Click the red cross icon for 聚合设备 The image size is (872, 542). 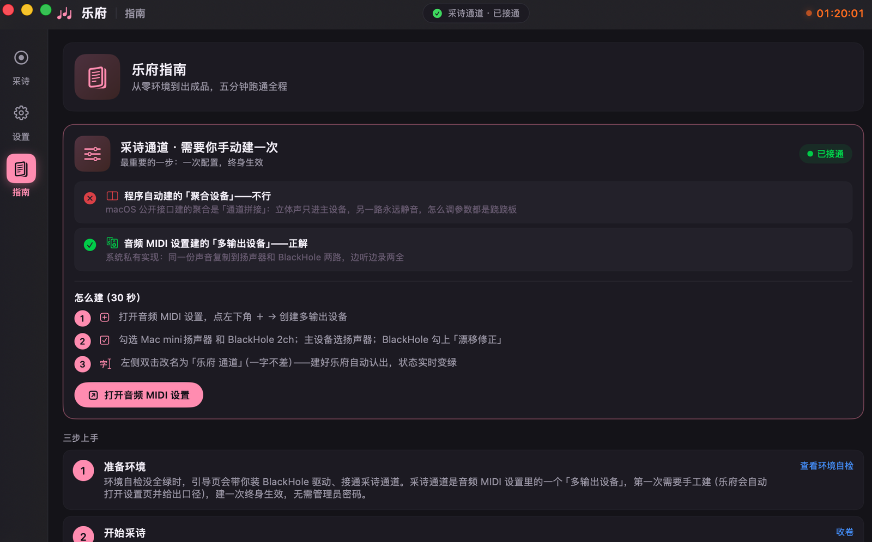tap(90, 198)
